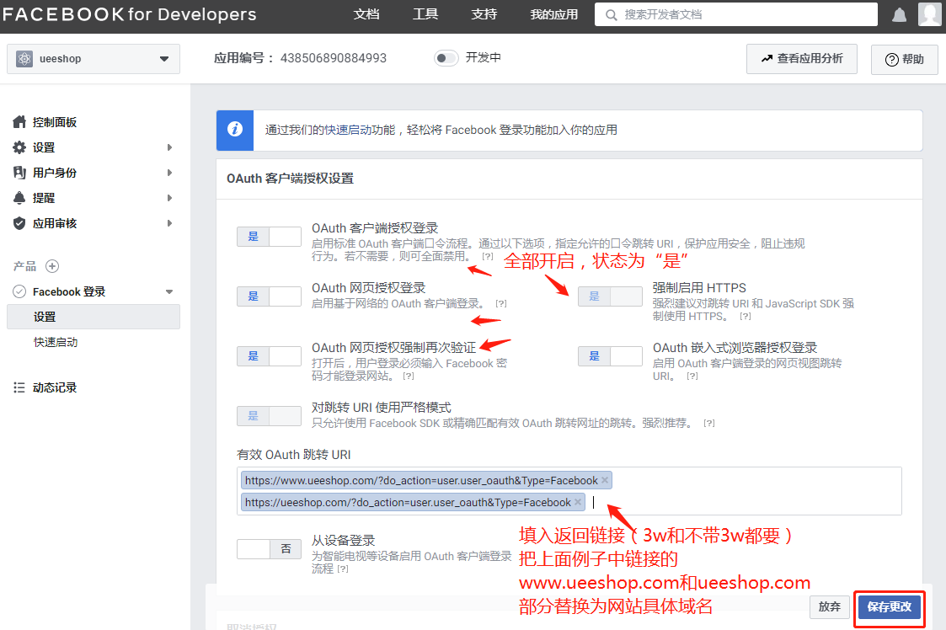
Task: Open help tooltip for OAuth 客户端授权登录
Action: pos(488,257)
